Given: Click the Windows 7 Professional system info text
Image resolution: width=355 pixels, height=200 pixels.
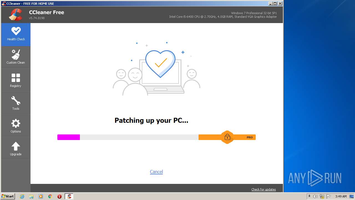Looking at the screenshot, I should pos(254,13).
